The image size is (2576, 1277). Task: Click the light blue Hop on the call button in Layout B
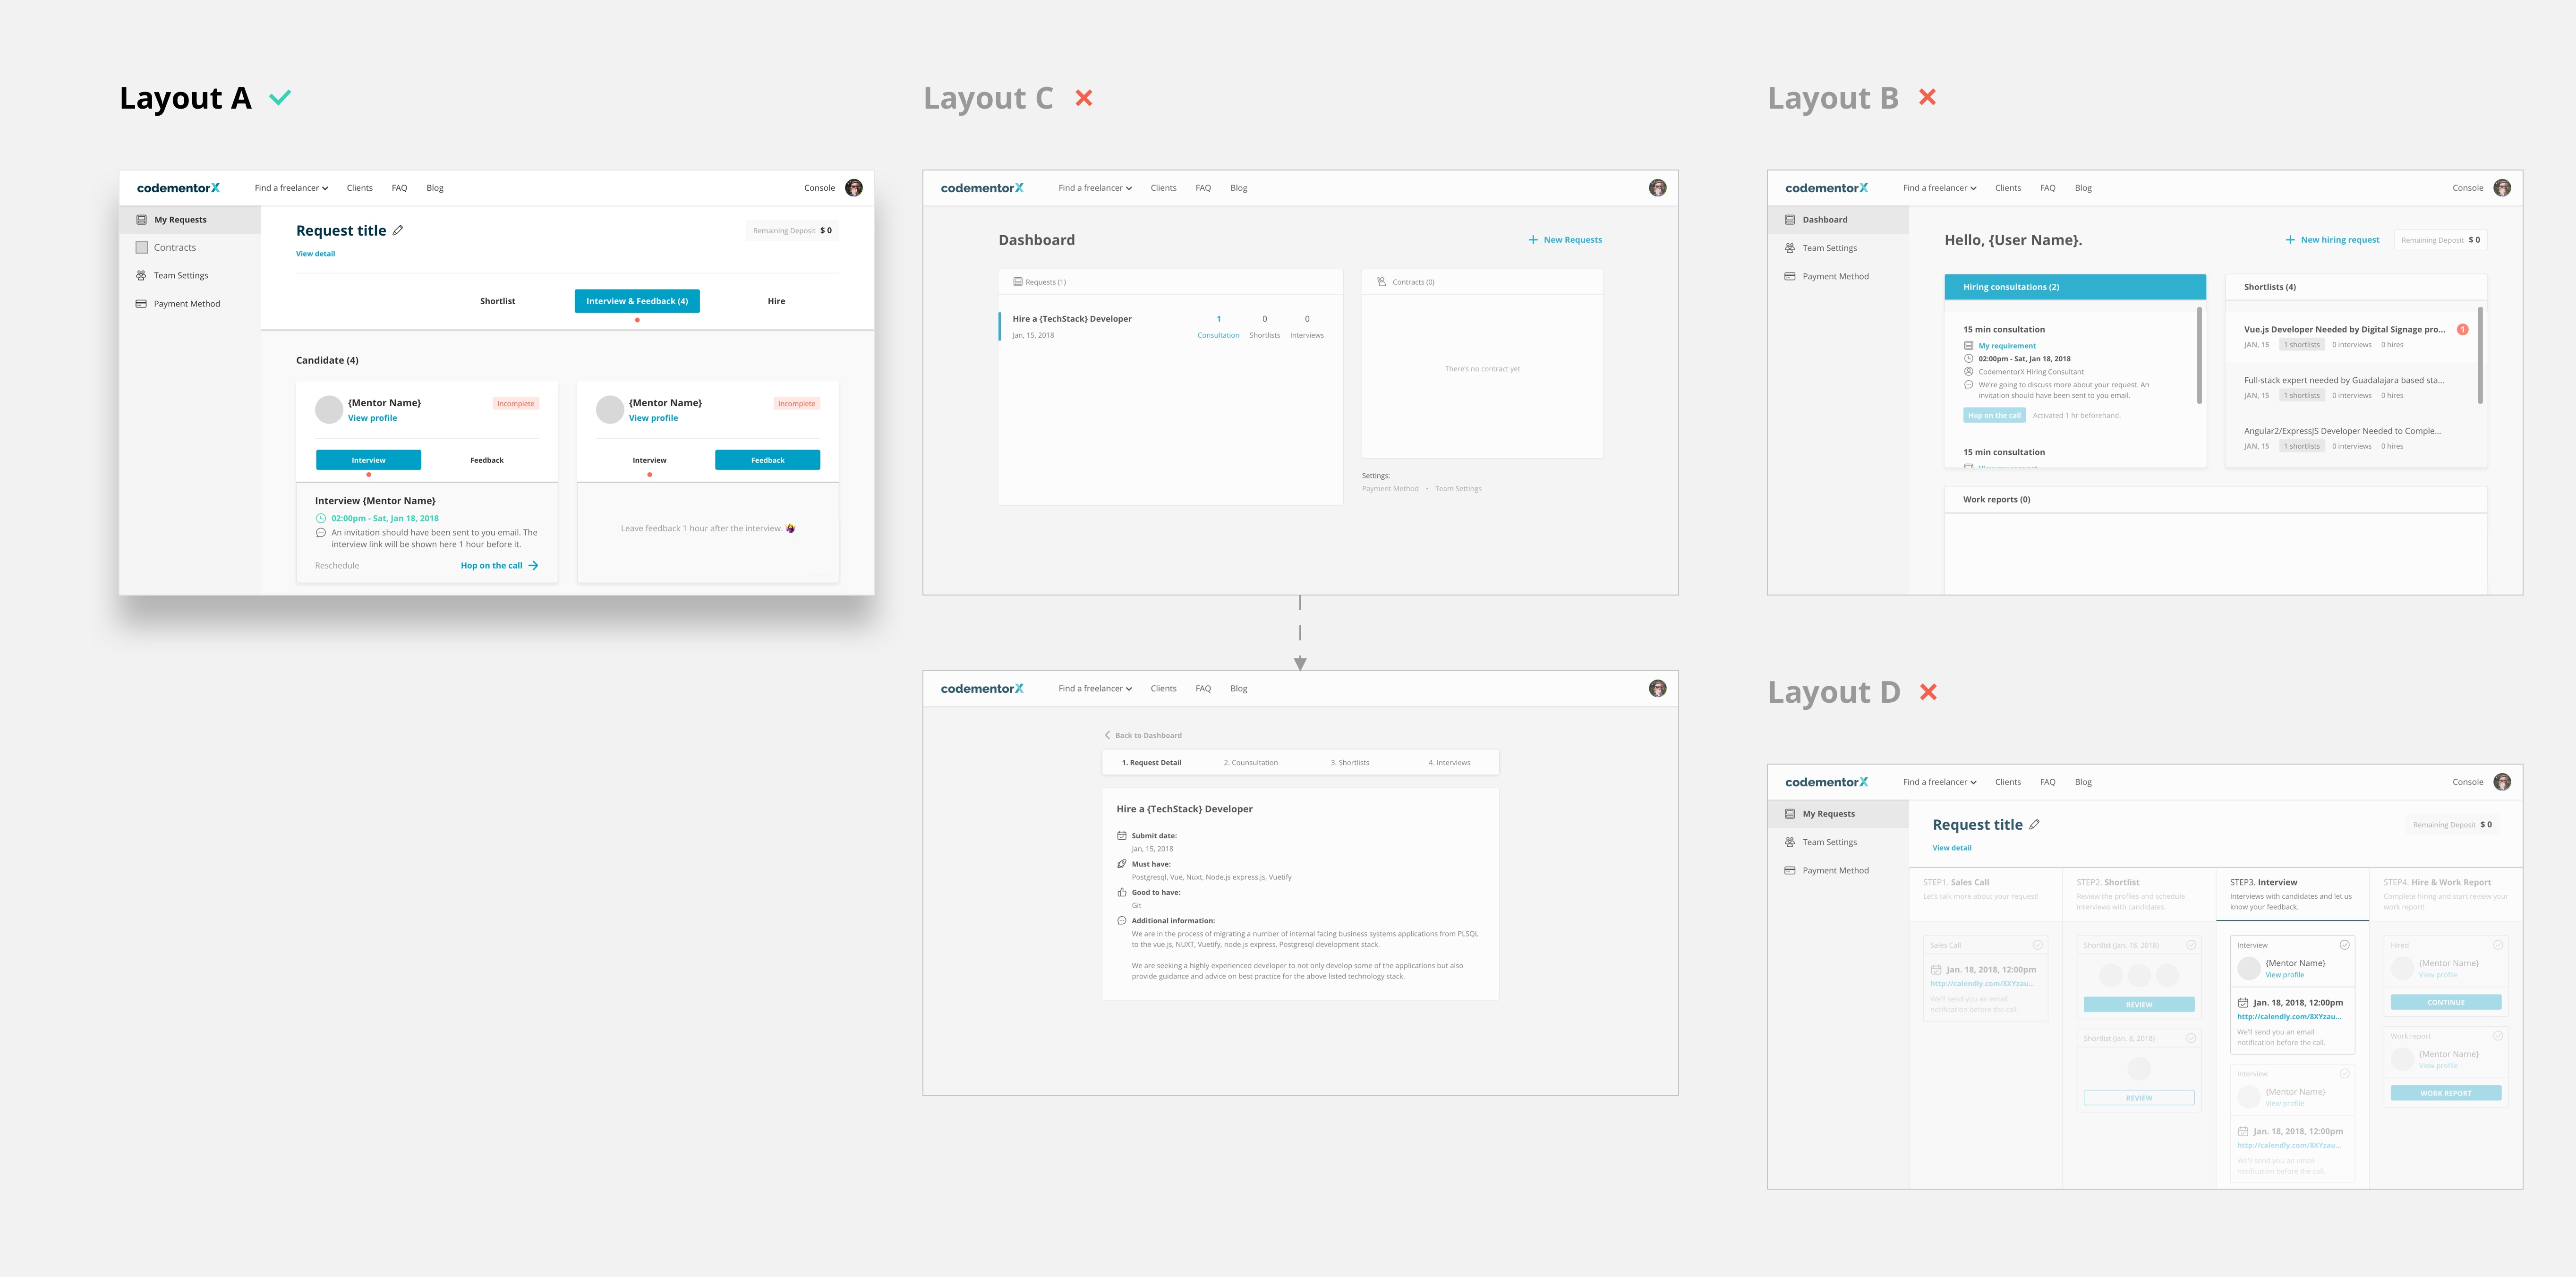tap(1994, 415)
